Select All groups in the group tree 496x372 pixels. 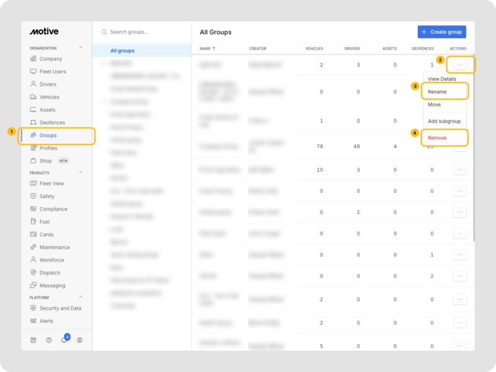pyautogui.click(x=122, y=51)
